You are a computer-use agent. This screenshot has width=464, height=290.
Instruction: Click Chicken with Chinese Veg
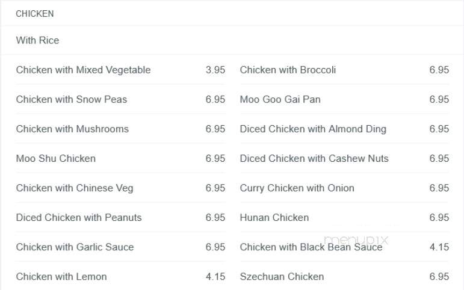75,188
